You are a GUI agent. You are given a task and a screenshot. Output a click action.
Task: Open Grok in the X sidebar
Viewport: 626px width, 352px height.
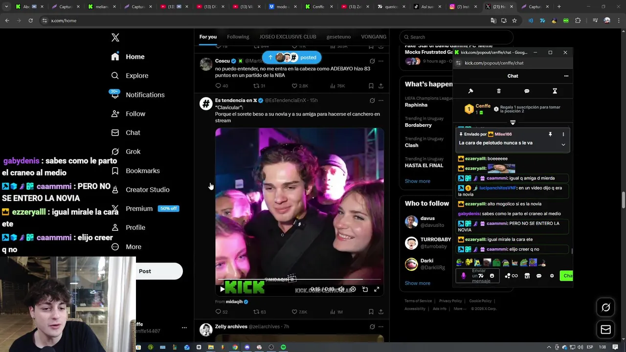tap(126, 152)
